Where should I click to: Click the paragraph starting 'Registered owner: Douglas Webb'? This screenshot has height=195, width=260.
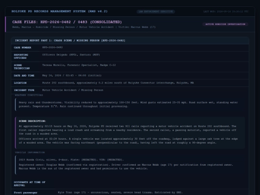126,167
